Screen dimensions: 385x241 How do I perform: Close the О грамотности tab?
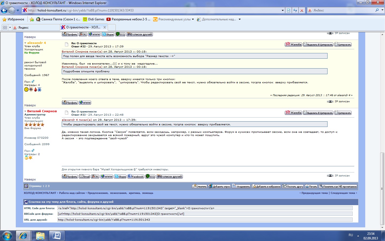tap(105, 27)
